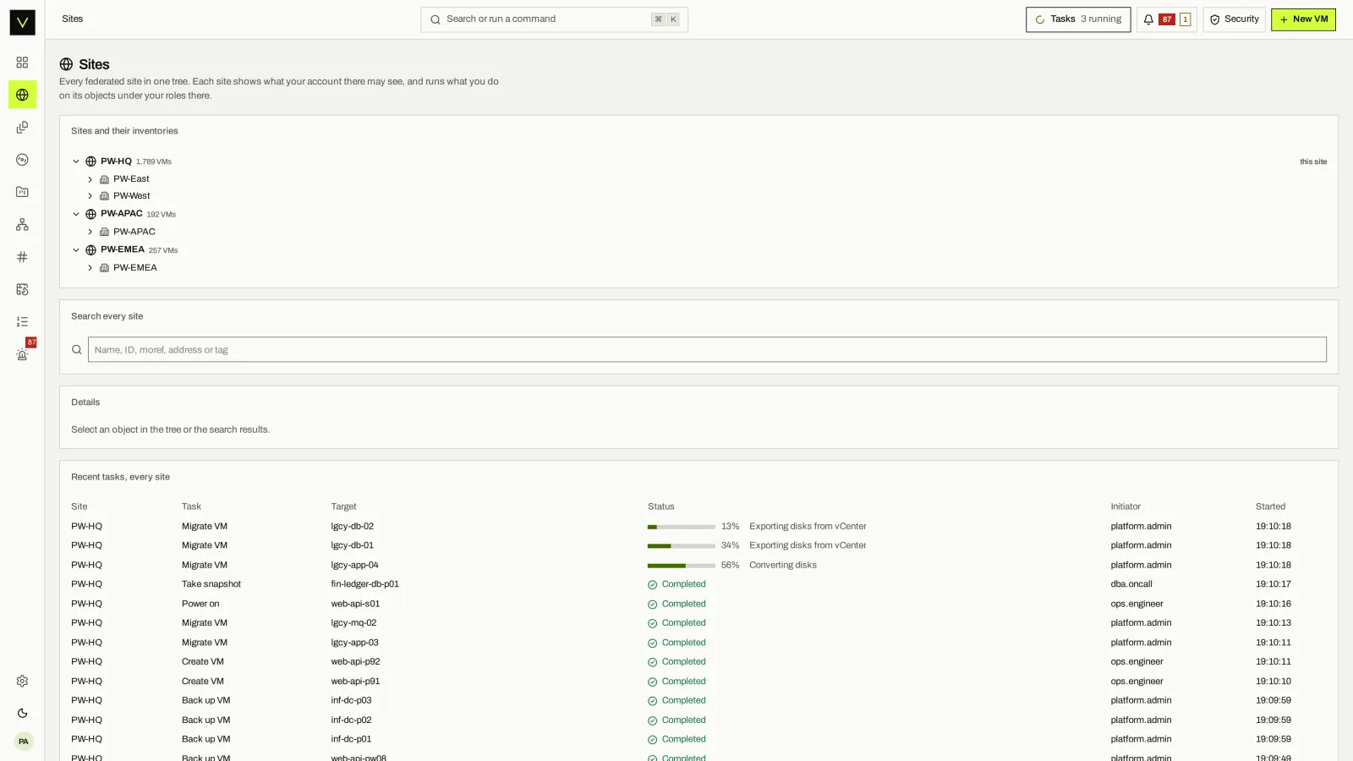The width and height of the screenshot is (1353, 761).
Task: Click dba.oncall initiator cell
Action: [1131, 584]
